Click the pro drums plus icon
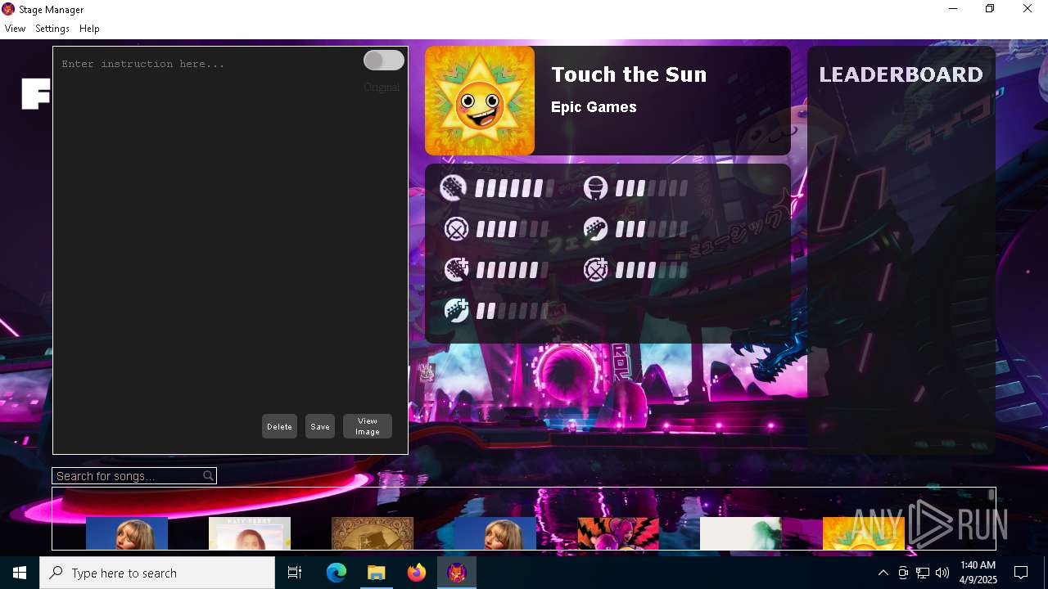This screenshot has height=589, width=1048. coord(595,269)
